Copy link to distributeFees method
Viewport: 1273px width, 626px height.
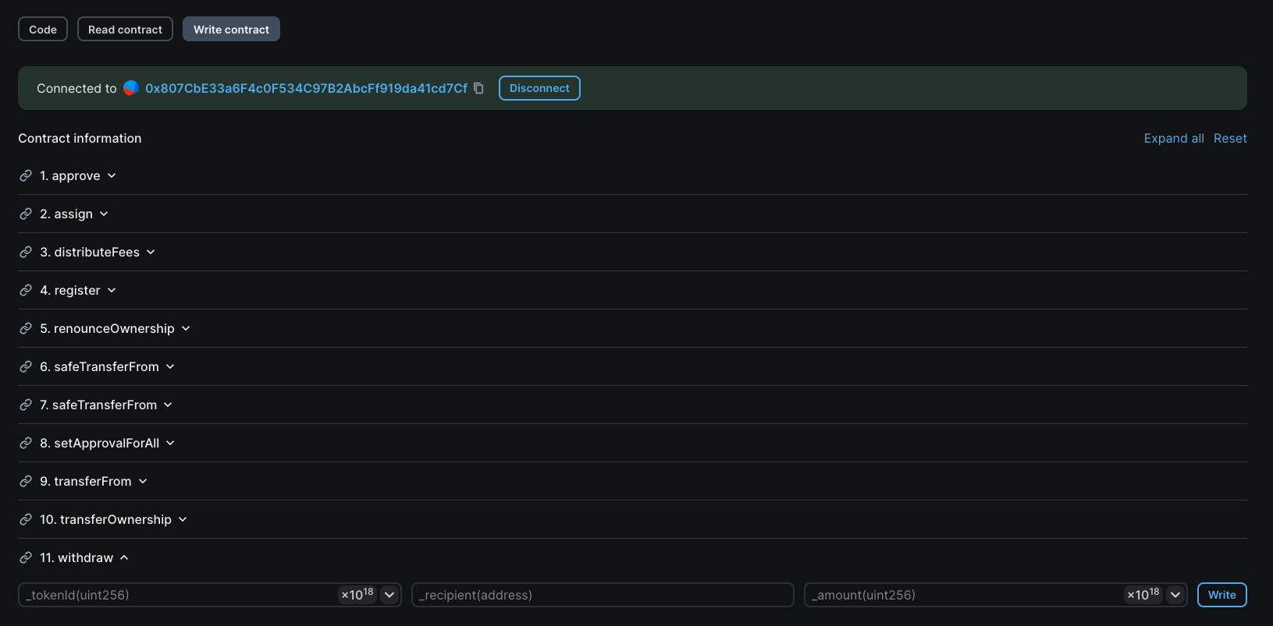pyautogui.click(x=26, y=252)
